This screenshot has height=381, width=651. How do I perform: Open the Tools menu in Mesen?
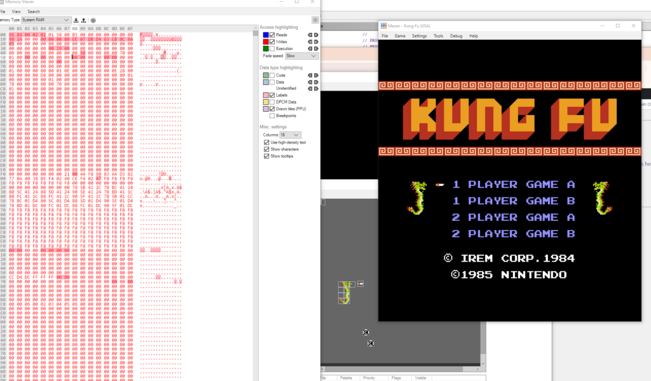[438, 36]
